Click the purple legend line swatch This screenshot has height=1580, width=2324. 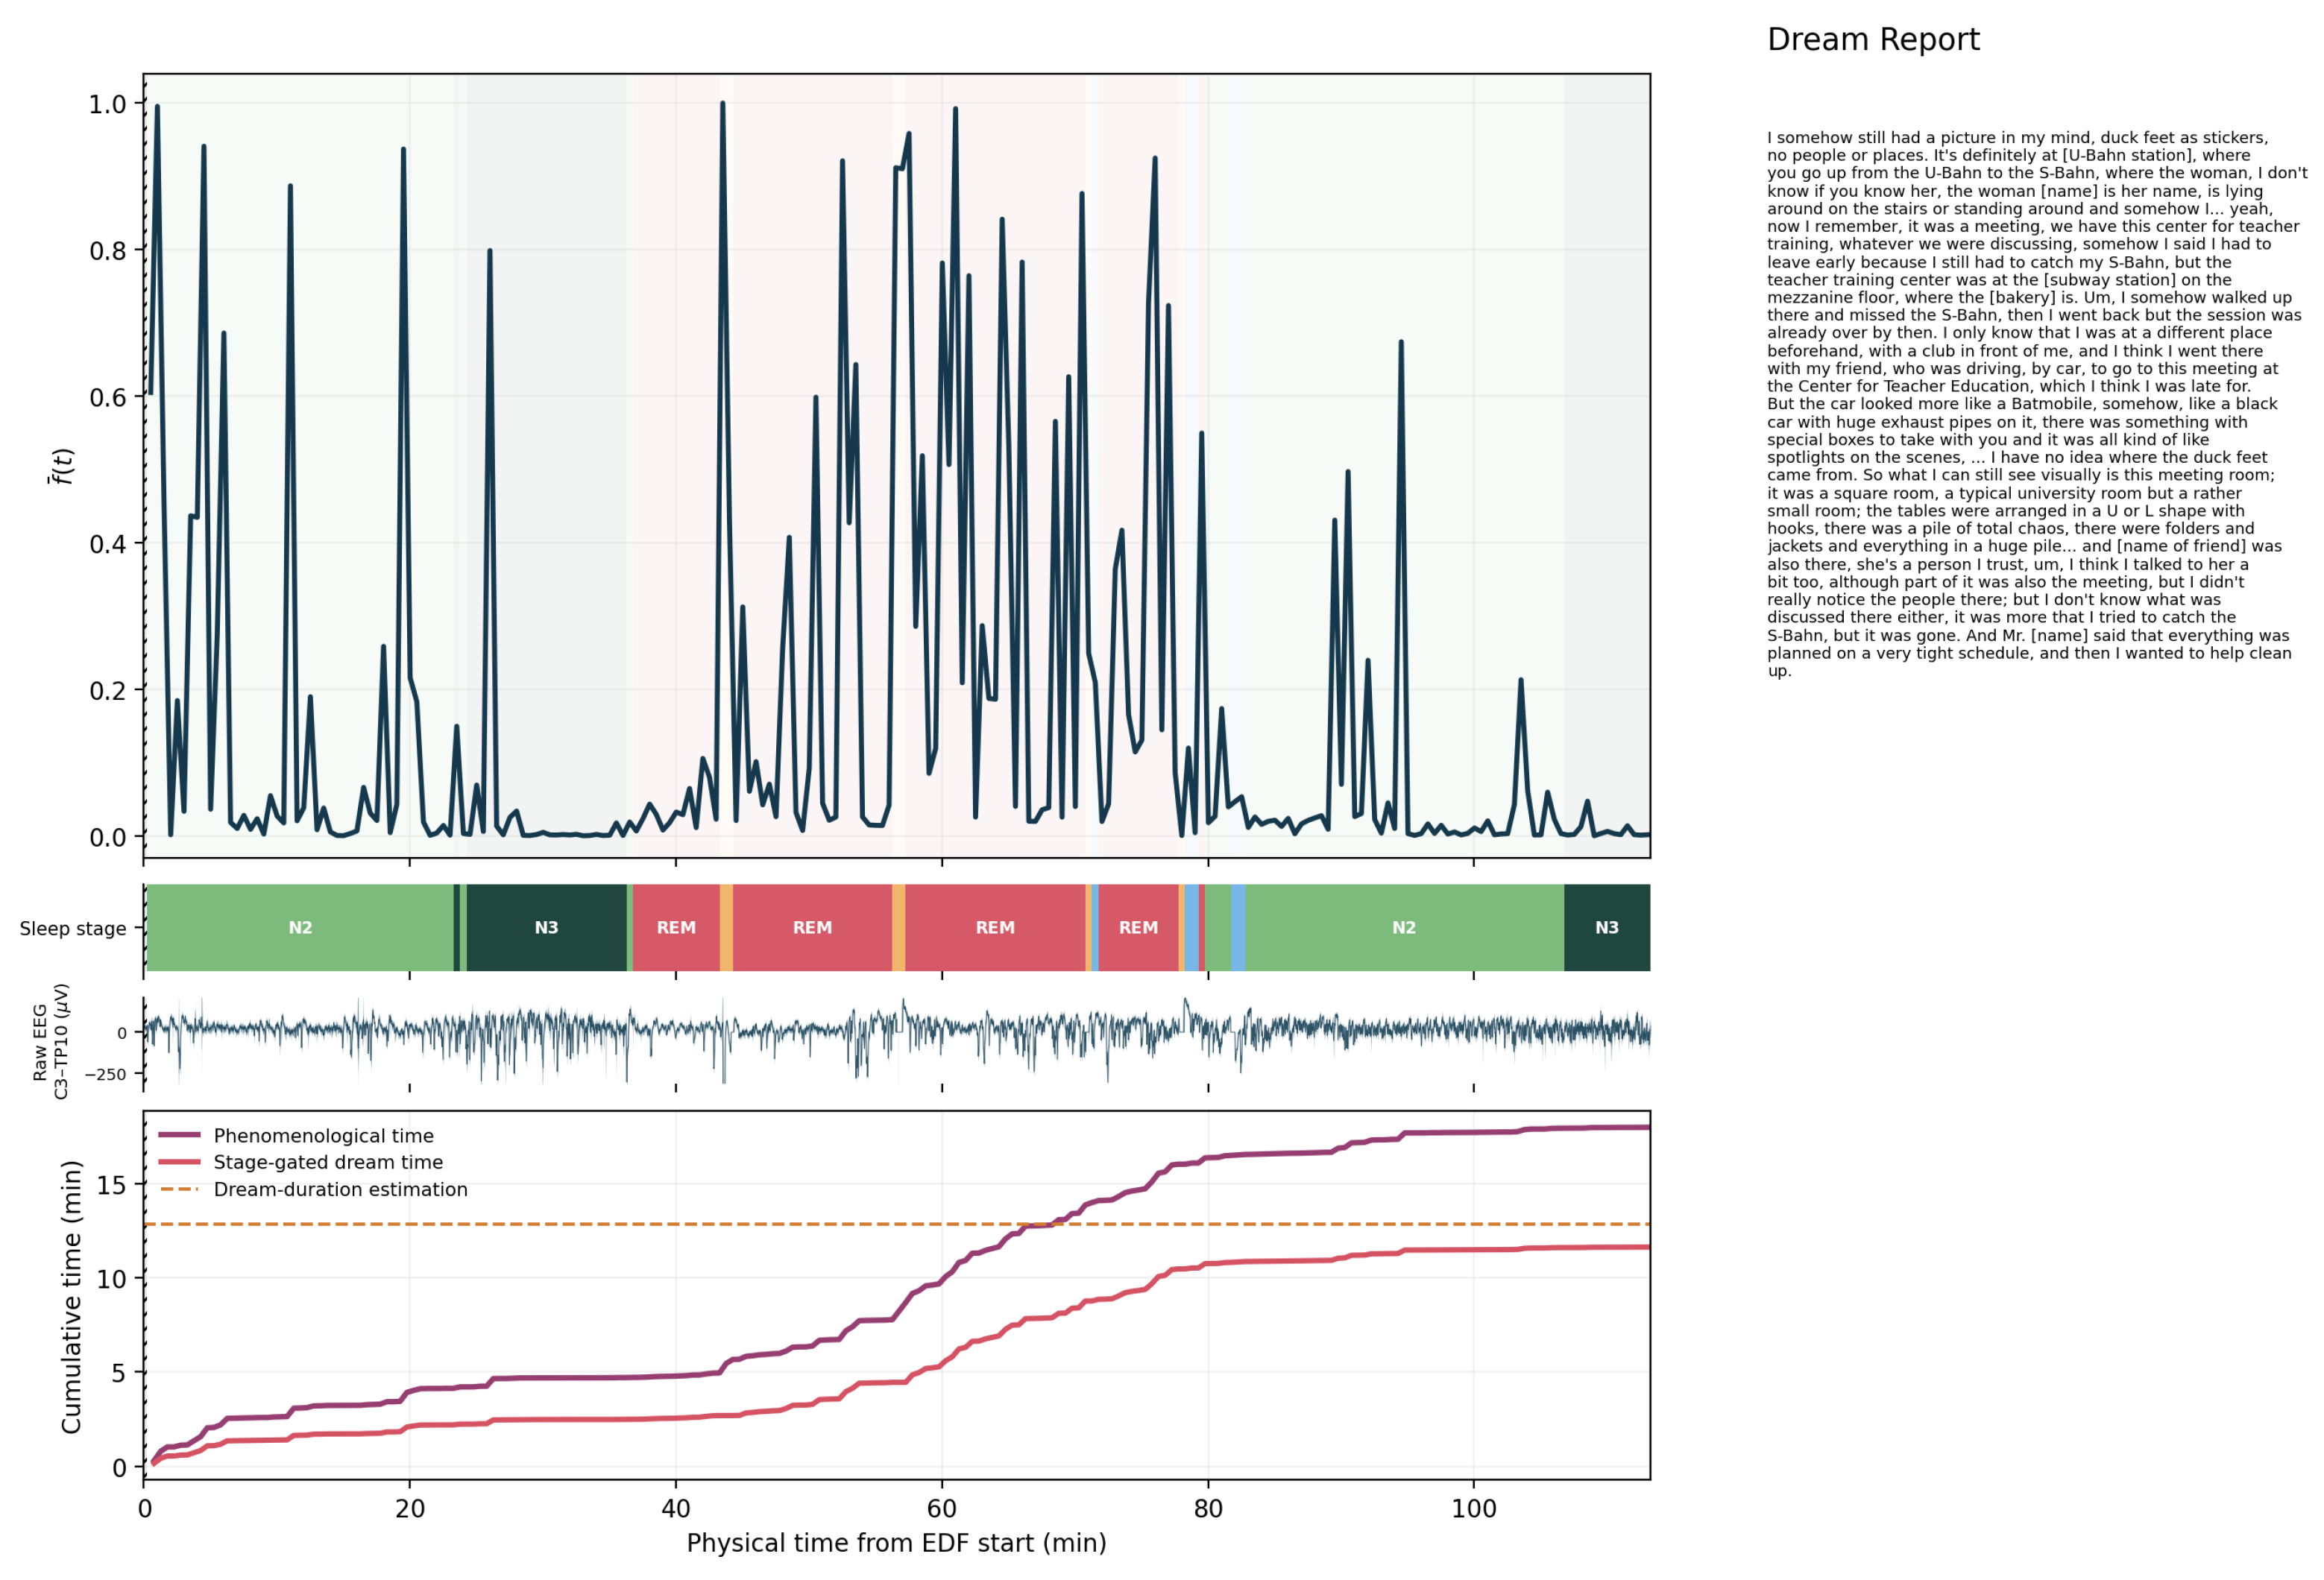[x=180, y=1135]
